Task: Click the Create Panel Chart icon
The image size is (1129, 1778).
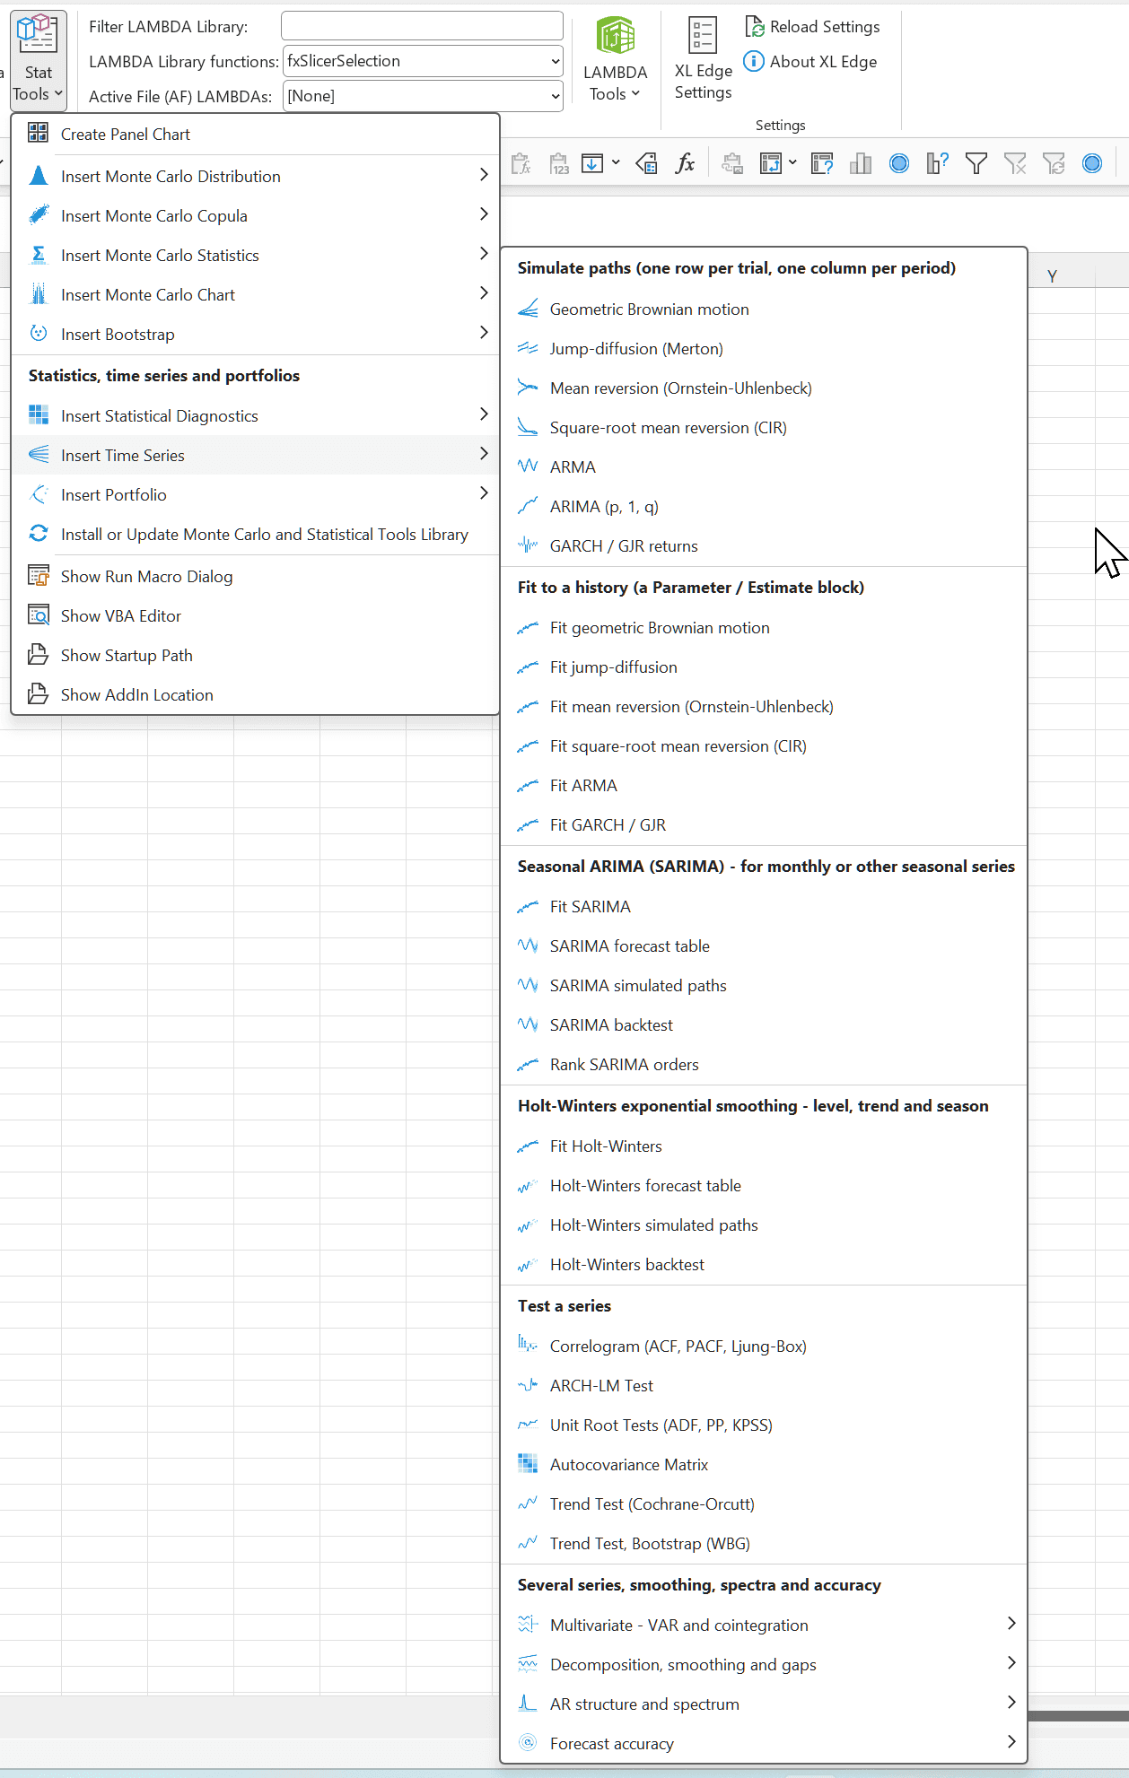Action: point(39,134)
